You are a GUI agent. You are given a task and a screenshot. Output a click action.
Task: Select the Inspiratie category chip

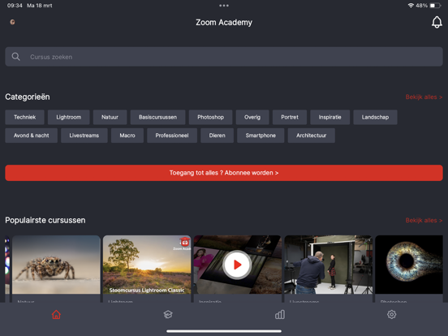pos(330,117)
